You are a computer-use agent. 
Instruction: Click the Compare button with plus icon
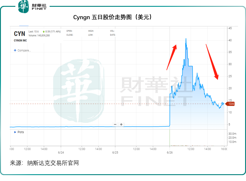pos(22,50)
